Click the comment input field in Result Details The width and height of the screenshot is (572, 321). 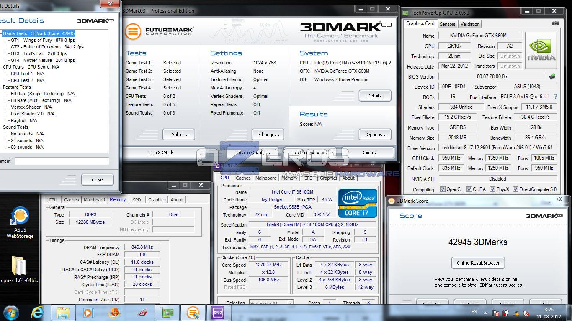62,161
